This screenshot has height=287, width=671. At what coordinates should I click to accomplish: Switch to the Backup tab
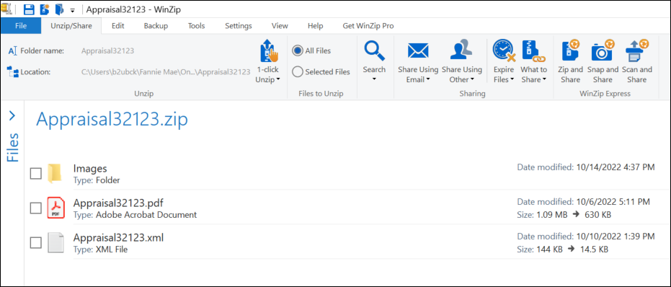(156, 26)
